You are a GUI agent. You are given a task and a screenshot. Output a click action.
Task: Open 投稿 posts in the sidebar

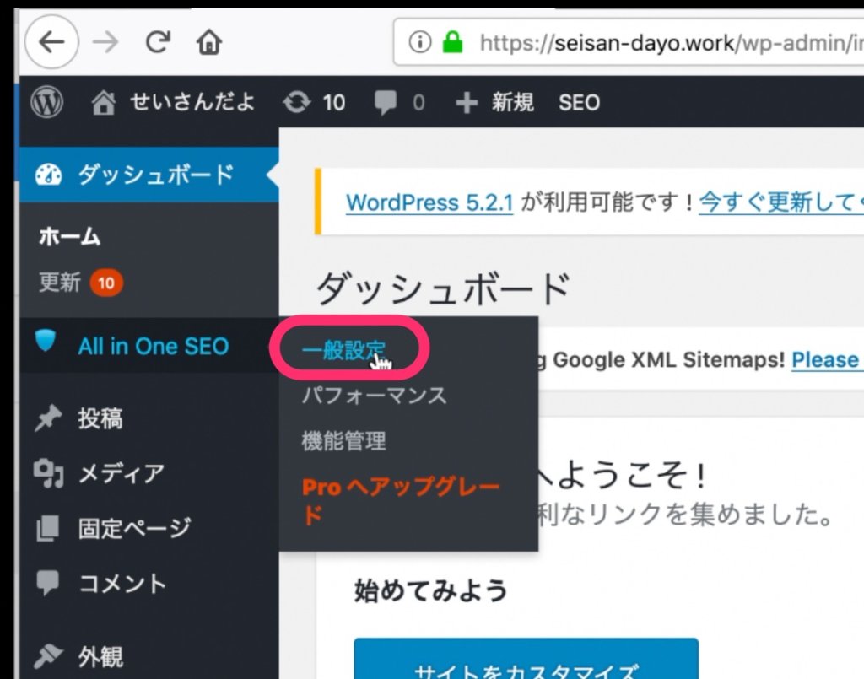(100, 418)
